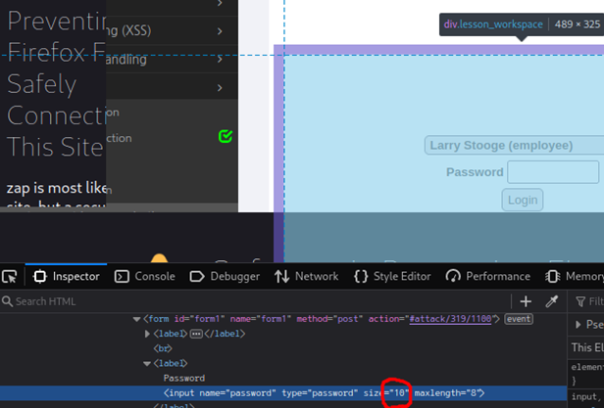Click the maxlength="8" attribute
The image size is (604, 408).
point(446,393)
